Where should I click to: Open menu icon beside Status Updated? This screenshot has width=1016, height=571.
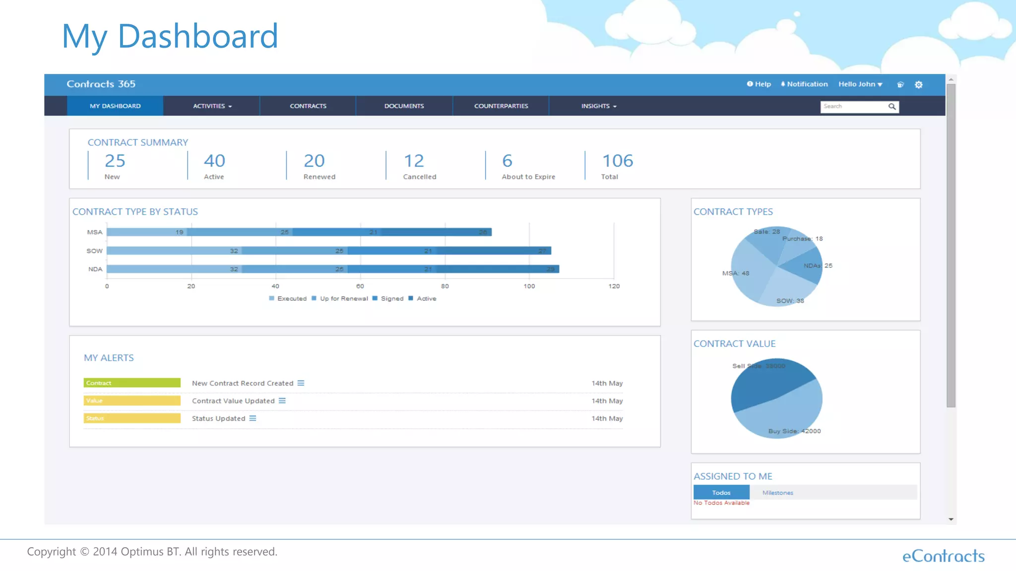pos(253,418)
